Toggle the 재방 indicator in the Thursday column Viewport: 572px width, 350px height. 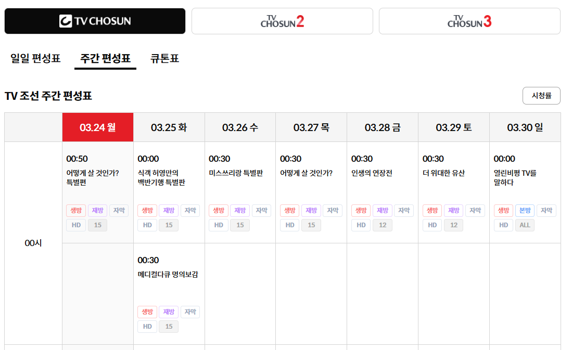point(311,211)
